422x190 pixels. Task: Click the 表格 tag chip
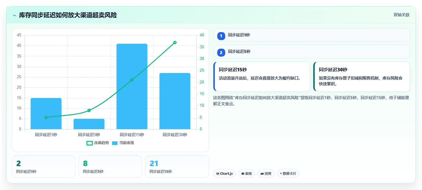coord(247,173)
